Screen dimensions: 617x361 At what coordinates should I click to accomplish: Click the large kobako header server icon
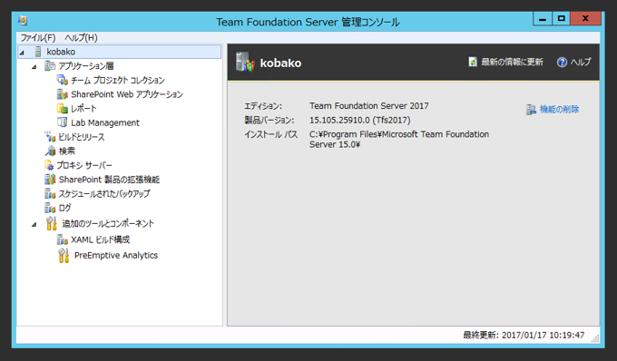coord(245,63)
